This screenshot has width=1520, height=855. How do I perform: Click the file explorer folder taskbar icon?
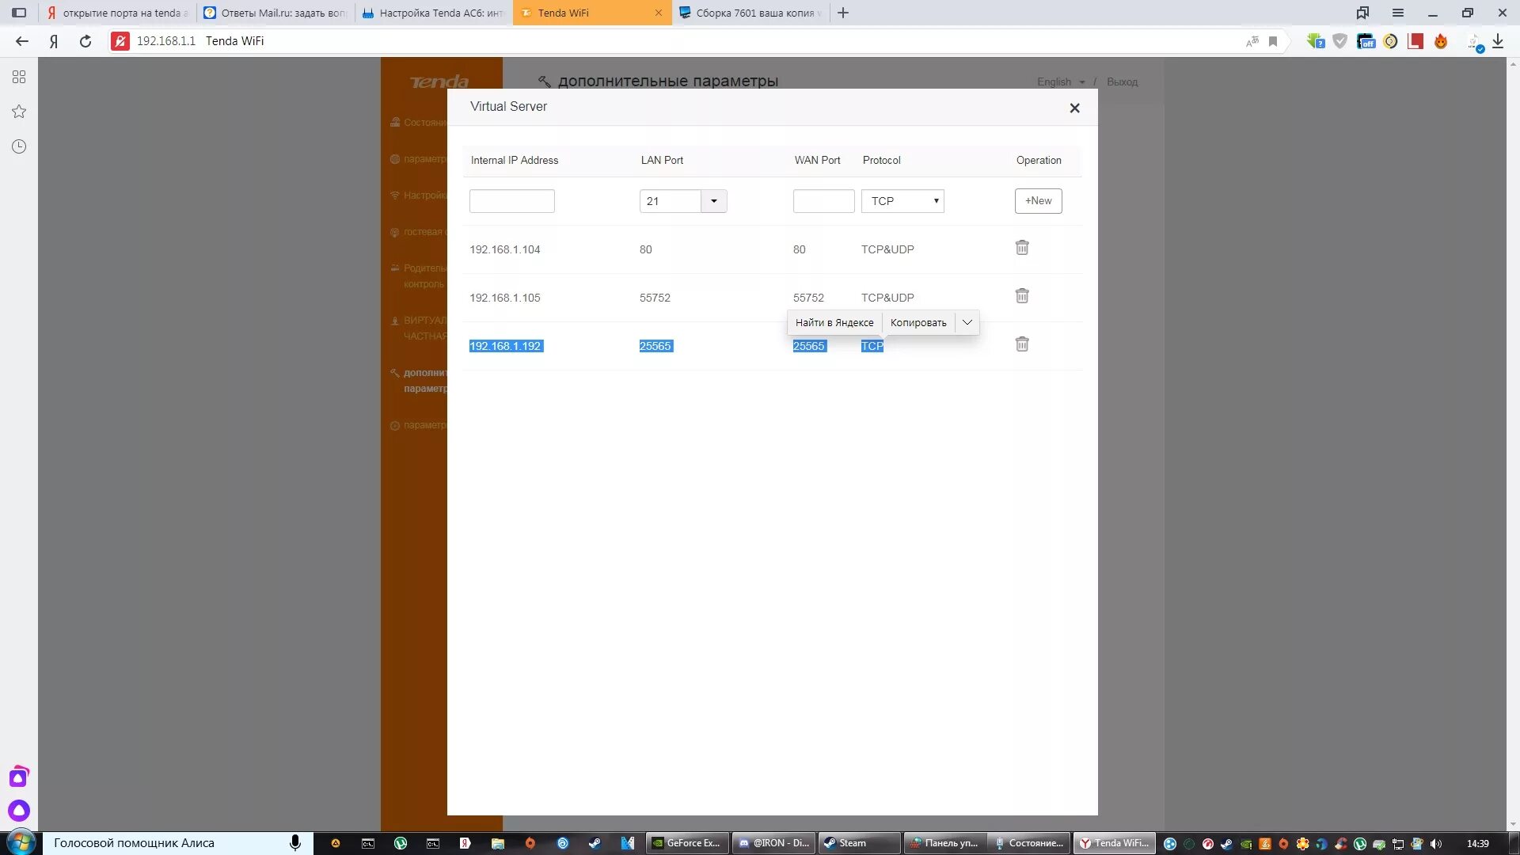point(498,844)
